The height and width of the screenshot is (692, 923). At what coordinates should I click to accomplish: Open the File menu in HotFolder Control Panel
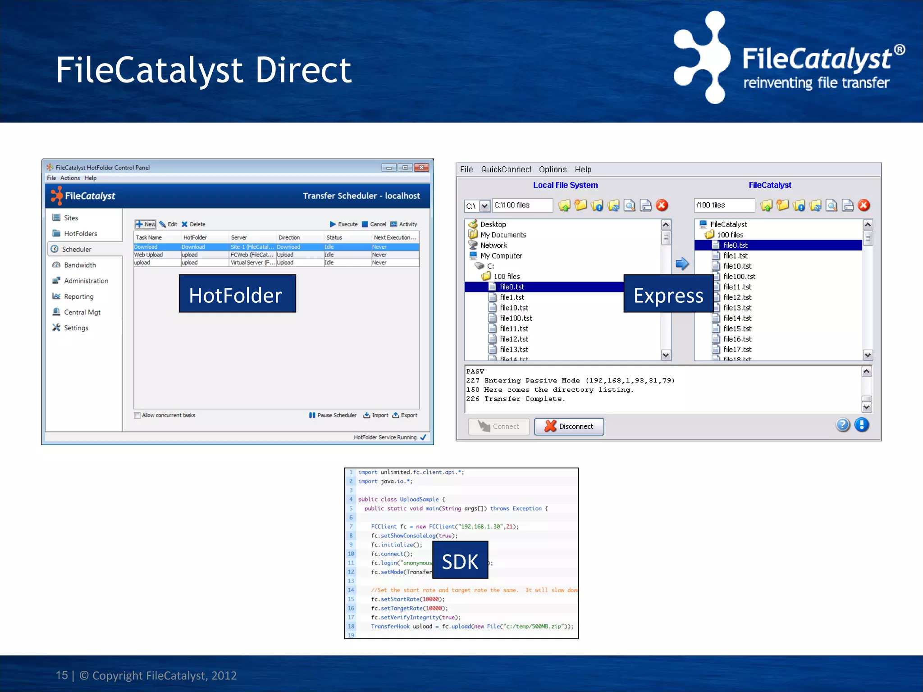click(x=51, y=178)
